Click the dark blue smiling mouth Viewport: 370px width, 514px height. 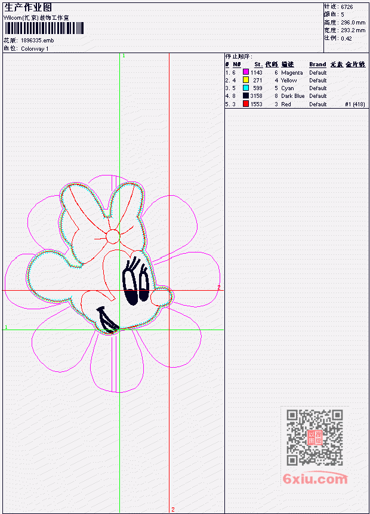tap(107, 320)
